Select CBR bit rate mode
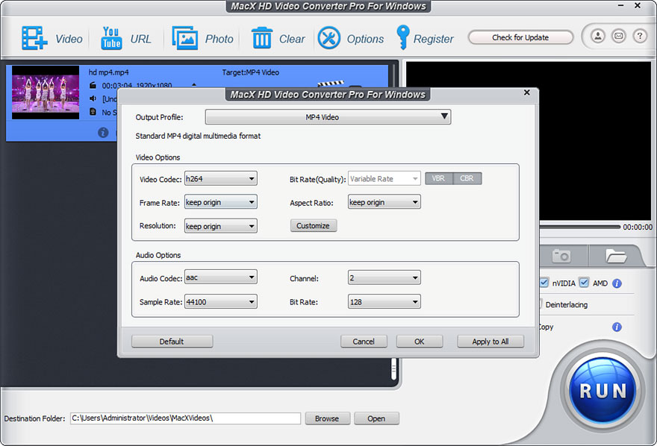This screenshot has height=446, width=657. [467, 179]
